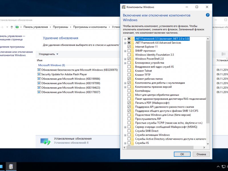Expand Компоненты для работы с мультимедиа

click(125, 83)
